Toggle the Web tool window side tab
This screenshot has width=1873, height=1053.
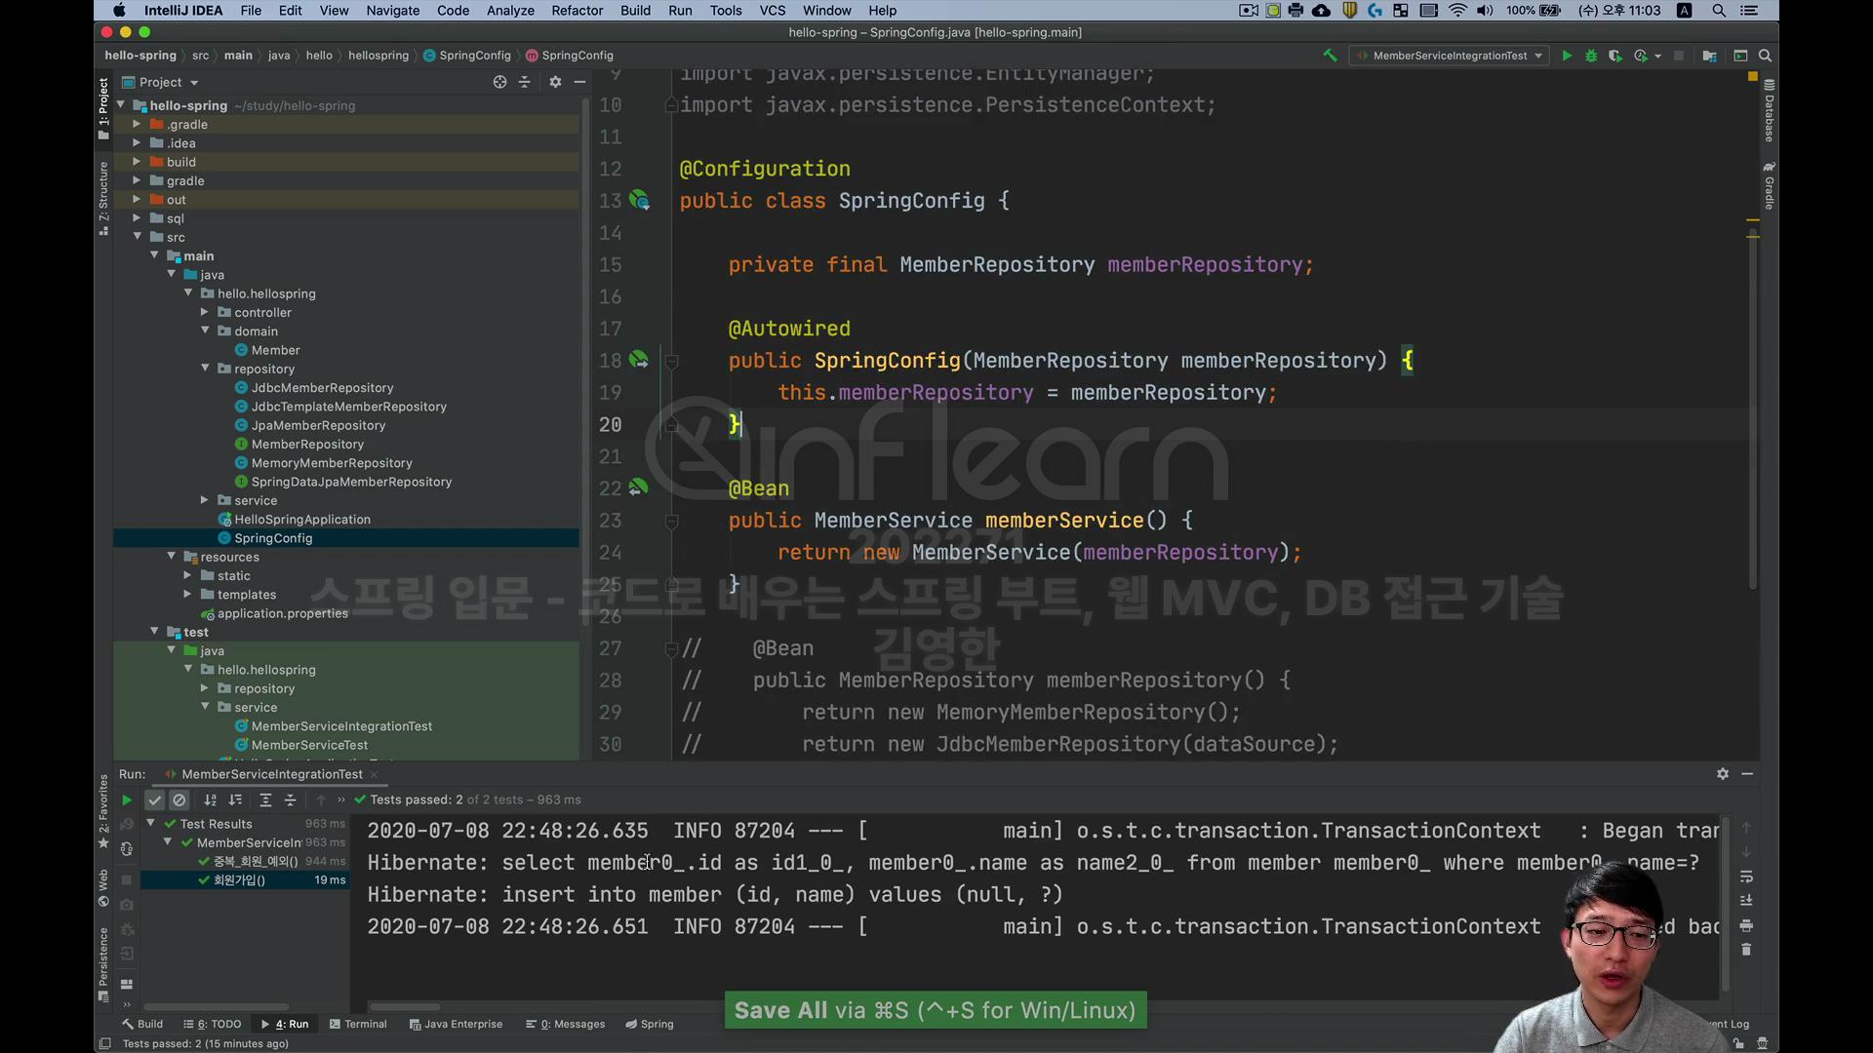click(x=103, y=889)
